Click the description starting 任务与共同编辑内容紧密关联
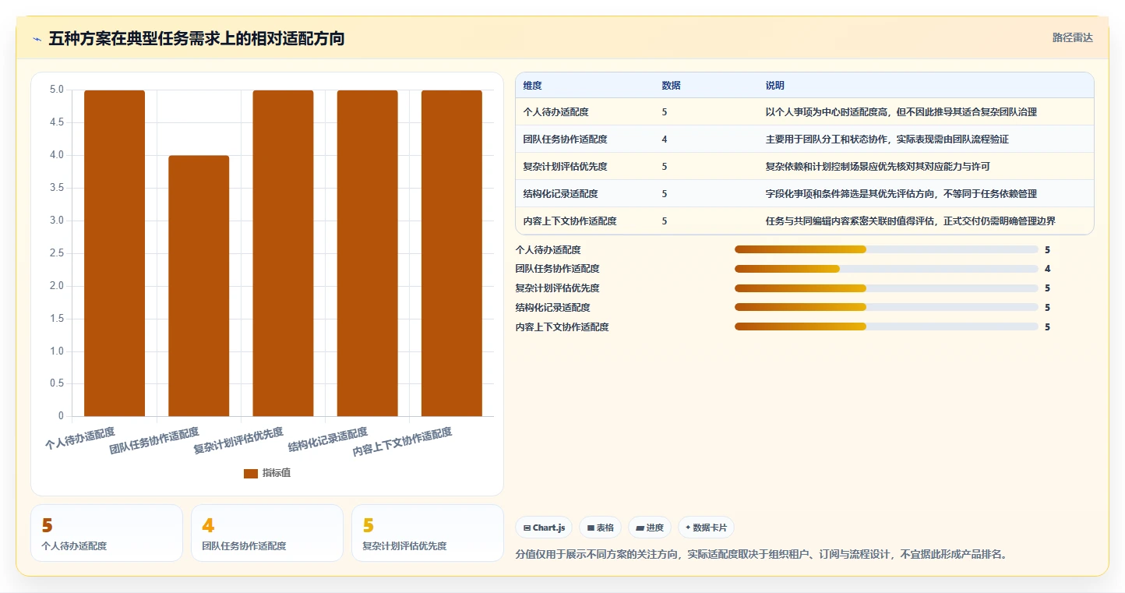Viewport: 1125px width, 593px height. (911, 221)
